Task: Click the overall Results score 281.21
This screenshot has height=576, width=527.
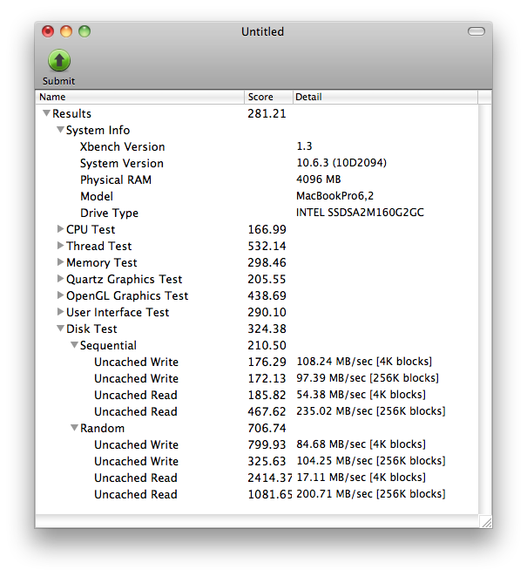Action: (x=267, y=113)
